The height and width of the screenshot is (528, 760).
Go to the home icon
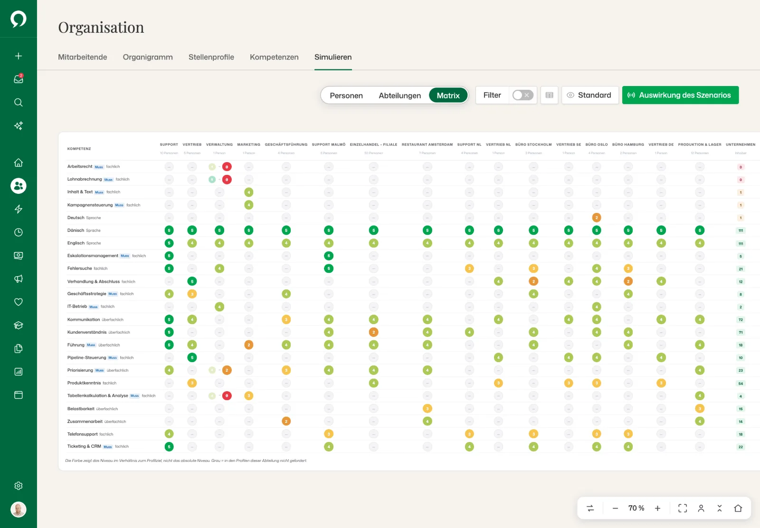19,163
